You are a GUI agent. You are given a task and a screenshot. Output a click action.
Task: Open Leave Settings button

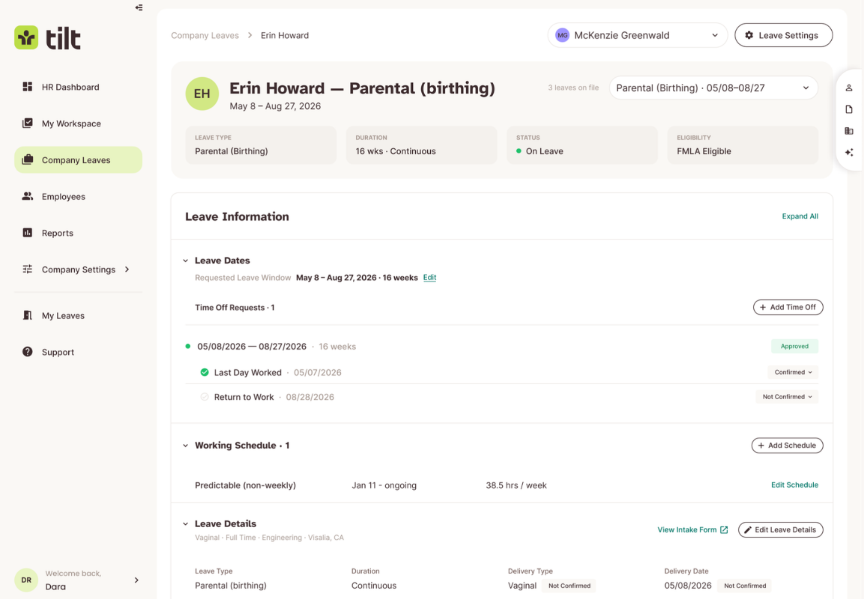tap(783, 35)
